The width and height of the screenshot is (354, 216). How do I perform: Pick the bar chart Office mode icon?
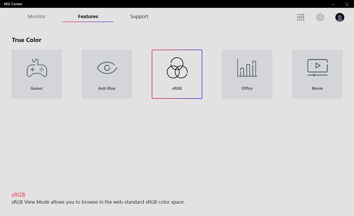(x=247, y=68)
